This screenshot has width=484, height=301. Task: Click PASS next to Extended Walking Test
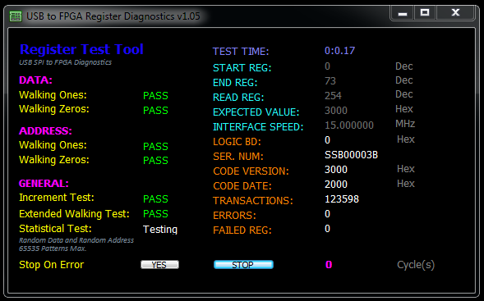pyautogui.click(x=155, y=214)
